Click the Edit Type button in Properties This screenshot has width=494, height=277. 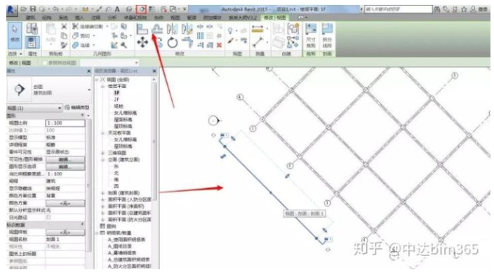tap(77, 108)
